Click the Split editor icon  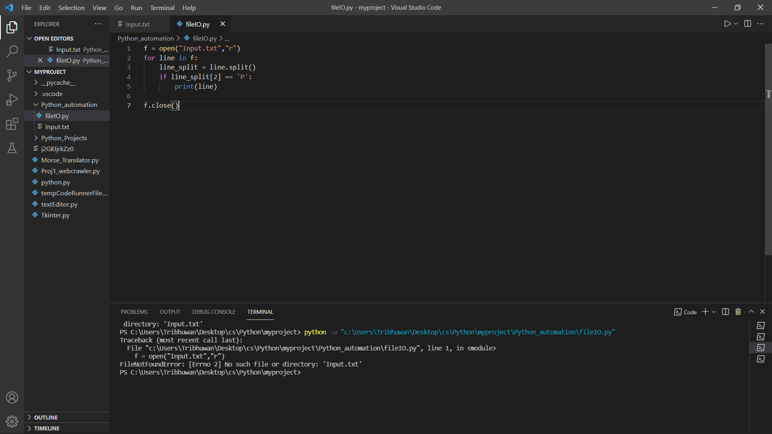747,24
